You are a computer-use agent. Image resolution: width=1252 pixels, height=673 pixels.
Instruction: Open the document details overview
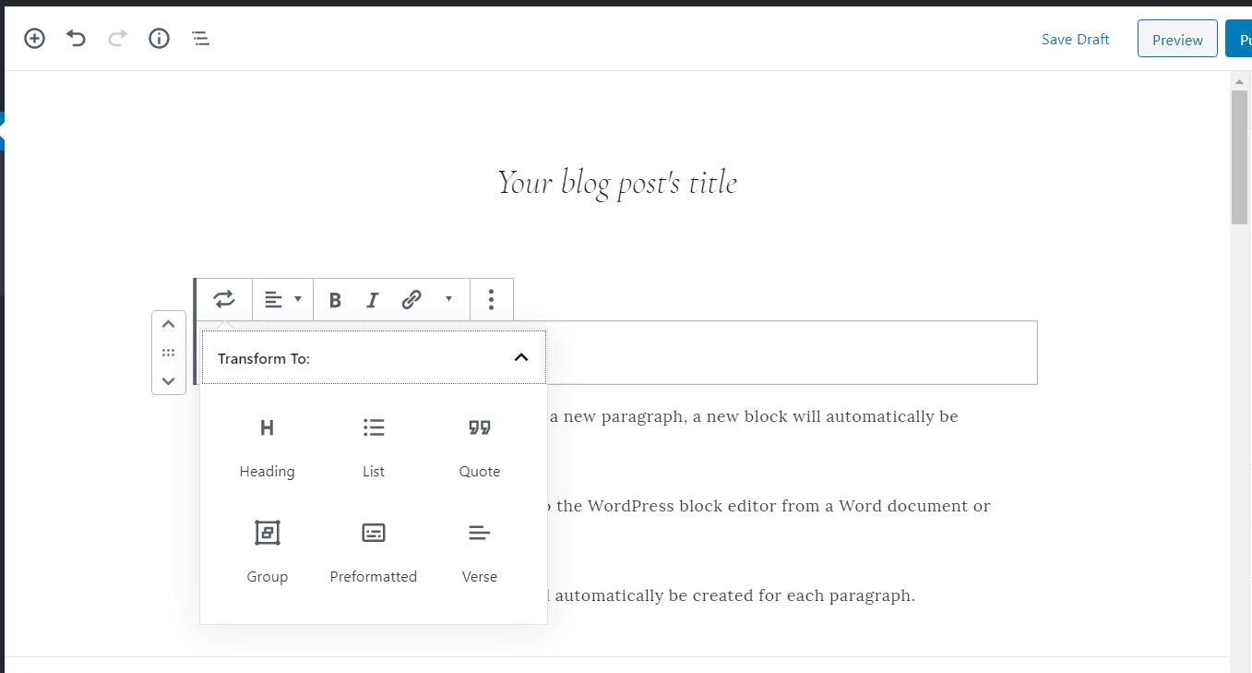point(159,38)
